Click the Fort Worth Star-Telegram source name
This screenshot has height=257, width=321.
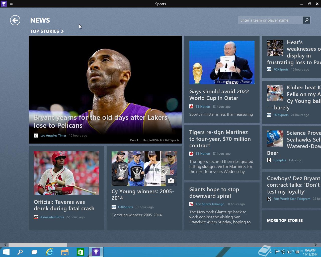[292, 199]
